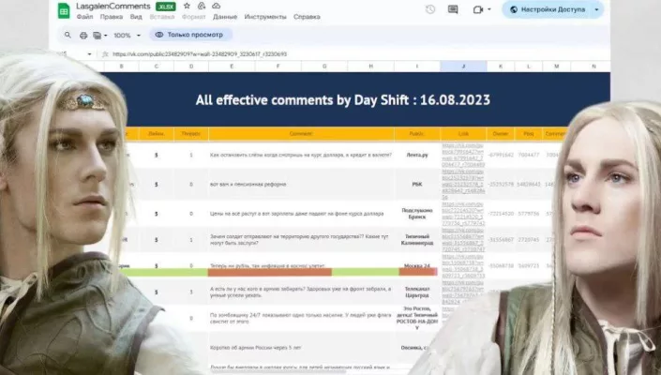Click the cloud save status icon
The width and height of the screenshot is (661, 375).
coord(217,6)
